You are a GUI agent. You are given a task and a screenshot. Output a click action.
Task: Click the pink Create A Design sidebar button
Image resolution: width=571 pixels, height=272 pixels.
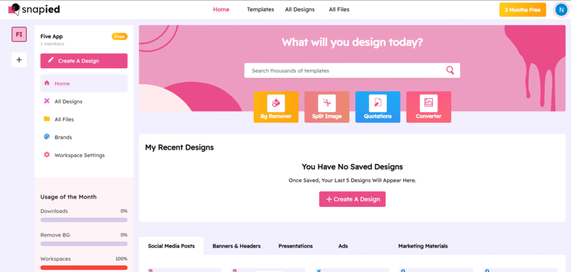pos(84,61)
